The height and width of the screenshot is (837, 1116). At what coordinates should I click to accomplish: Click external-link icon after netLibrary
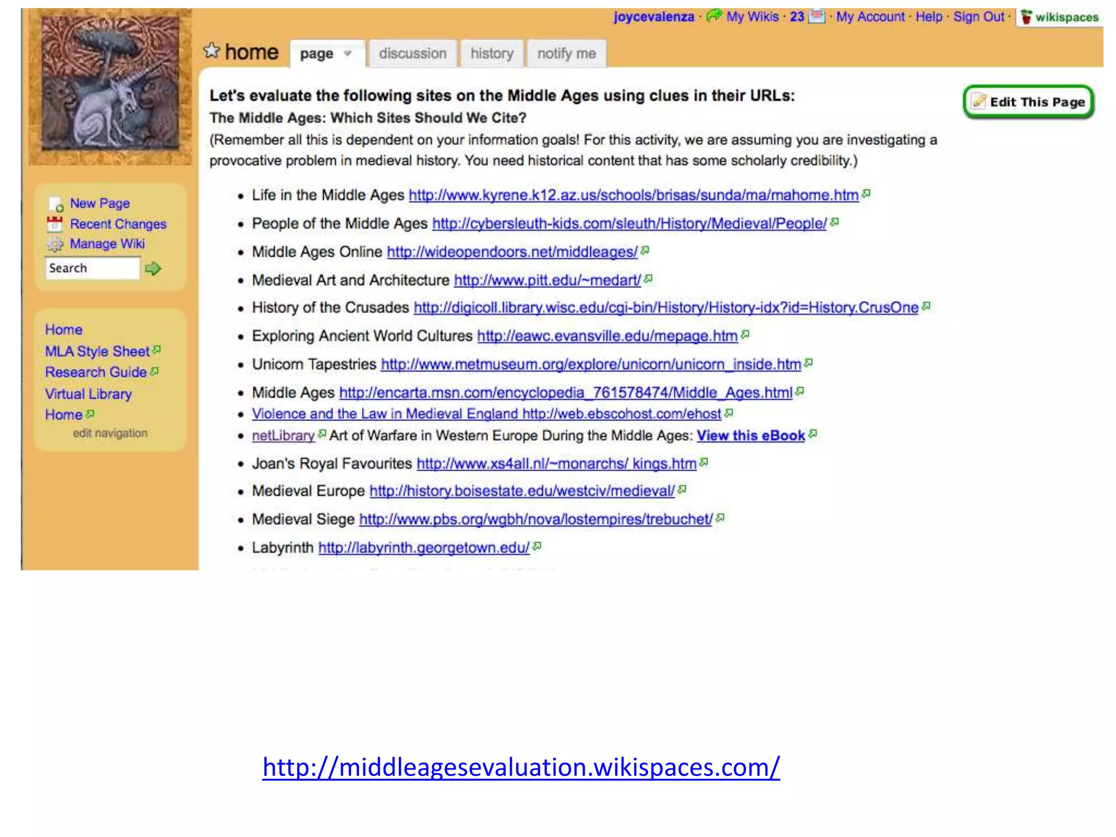click(x=322, y=434)
